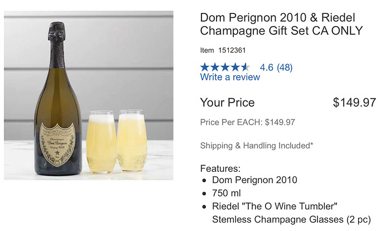Image resolution: width=385 pixels, height=231 pixels.
Task: Click the first blue rating star
Action: pos(205,68)
